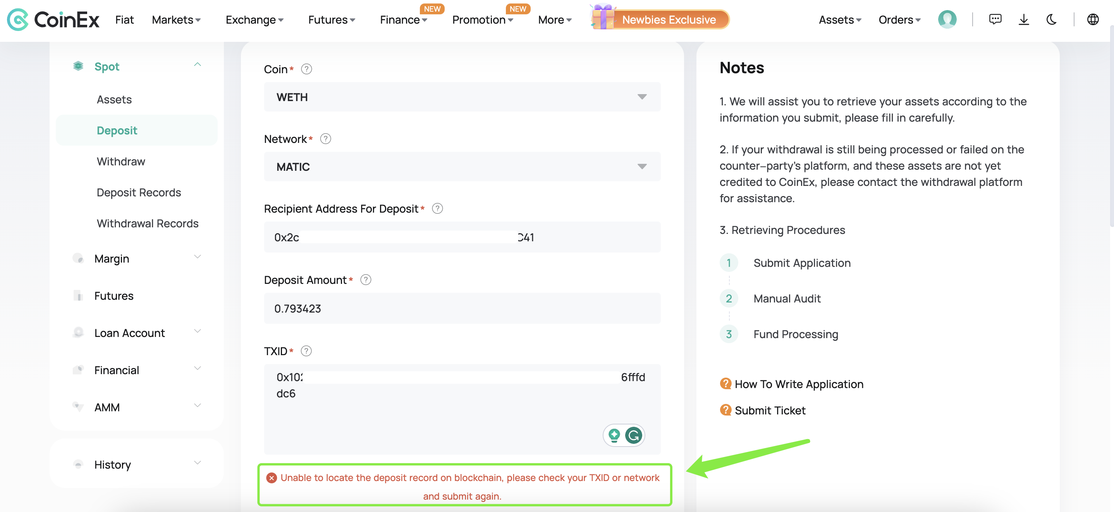Click the Futures sidebar icon

(x=78, y=296)
